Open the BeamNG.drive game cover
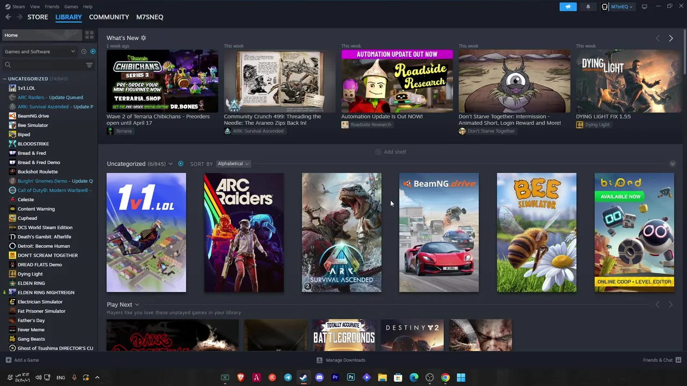The image size is (687, 386). (x=439, y=232)
